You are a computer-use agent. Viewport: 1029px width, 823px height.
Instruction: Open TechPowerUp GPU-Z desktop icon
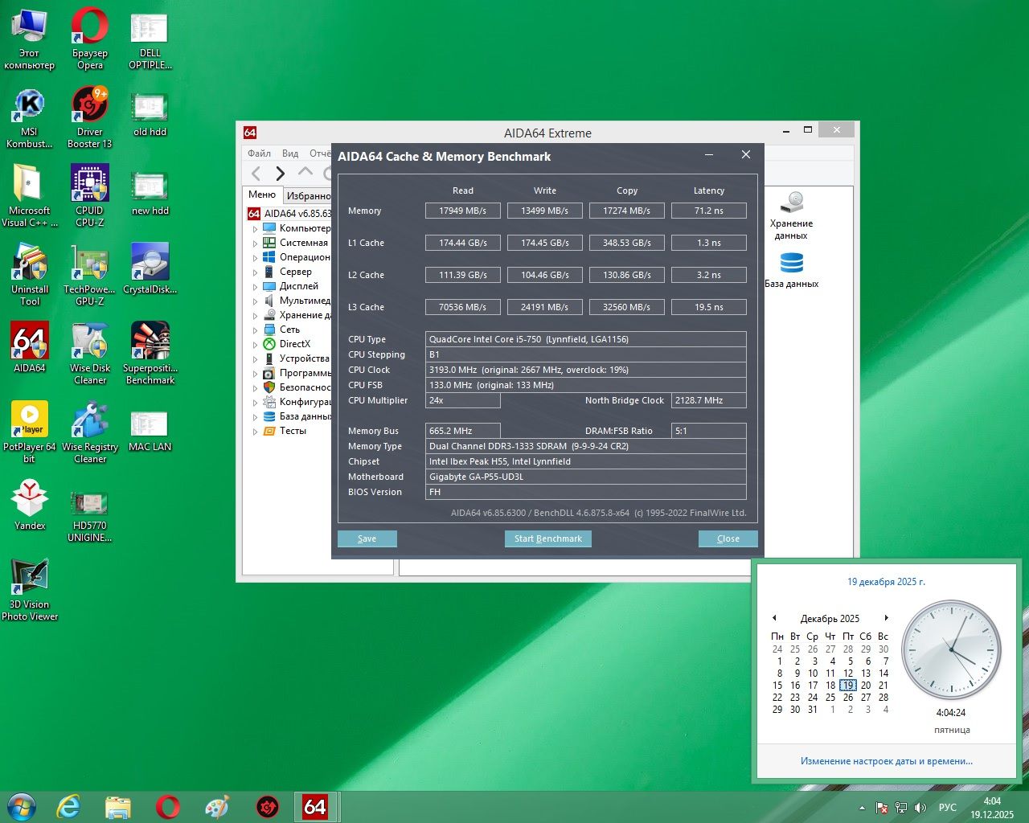point(89,275)
